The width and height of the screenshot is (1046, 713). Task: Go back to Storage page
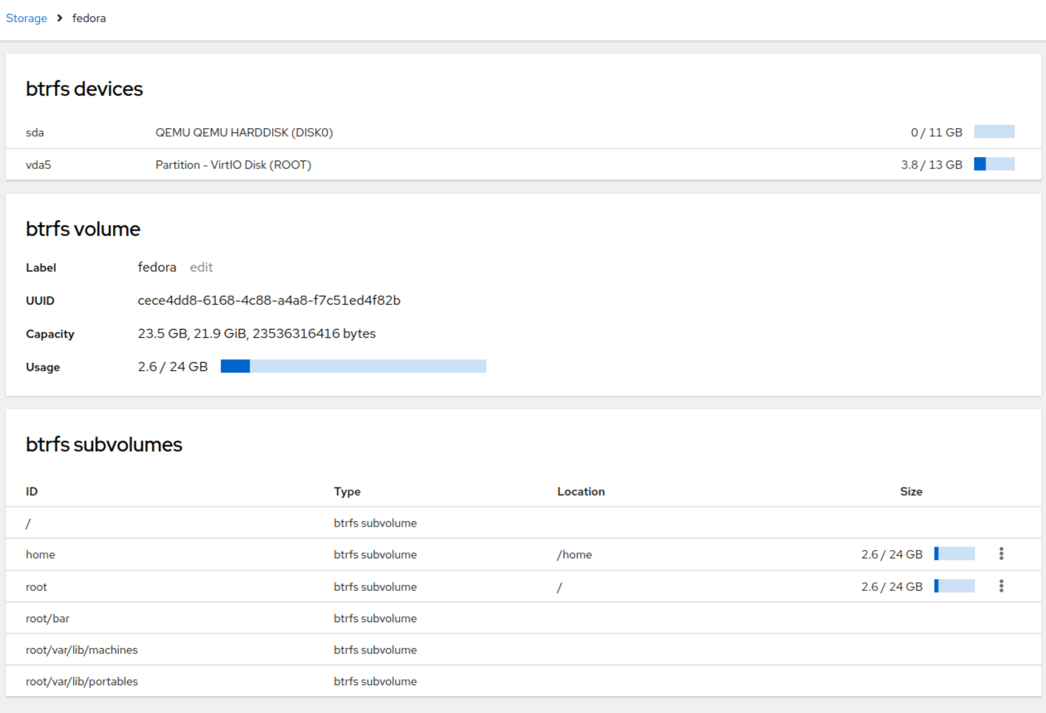(x=27, y=19)
